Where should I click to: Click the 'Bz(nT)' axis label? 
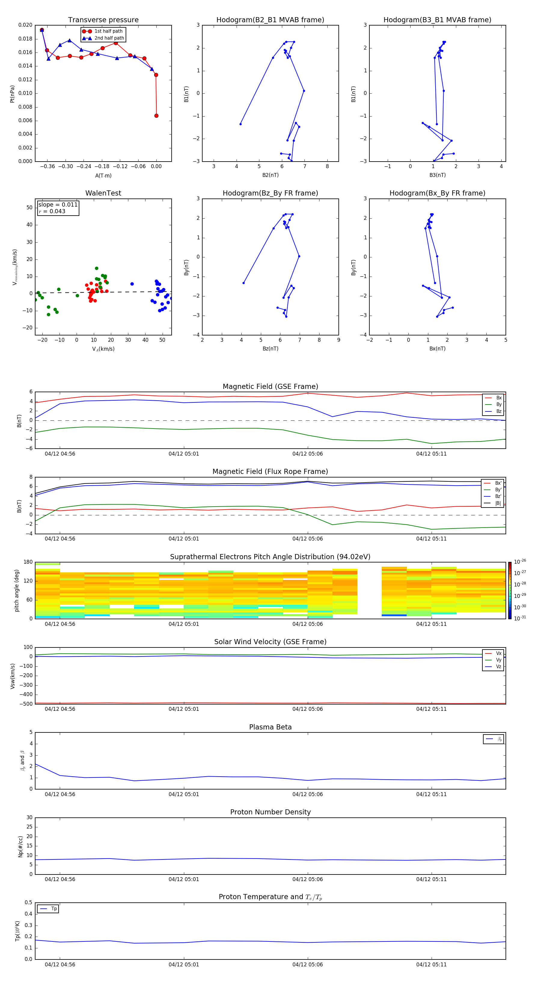tap(270, 349)
